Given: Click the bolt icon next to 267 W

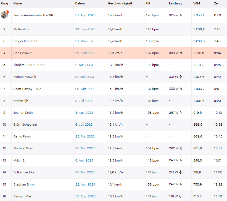Looking at the screenshot, I should click(181, 112).
